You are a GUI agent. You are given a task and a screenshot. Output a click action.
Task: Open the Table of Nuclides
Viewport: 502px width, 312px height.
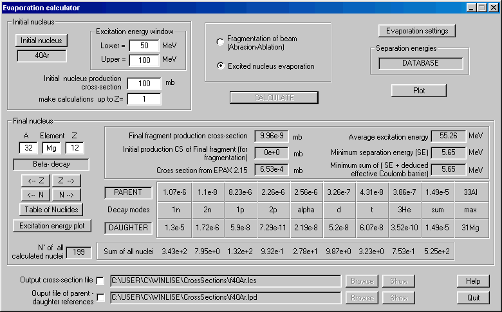click(x=51, y=209)
